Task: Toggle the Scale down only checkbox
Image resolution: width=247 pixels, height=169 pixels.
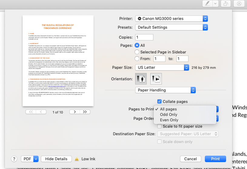Action: (x=159, y=142)
